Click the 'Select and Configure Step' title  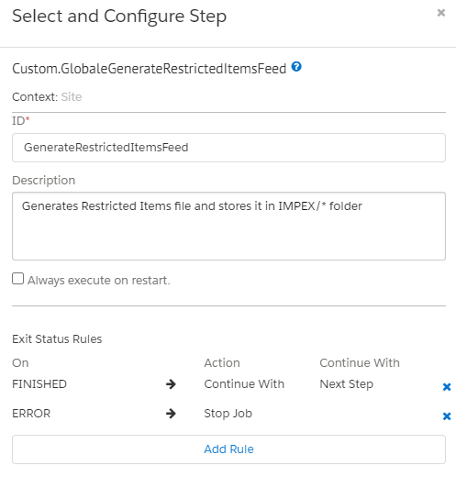[x=119, y=17]
